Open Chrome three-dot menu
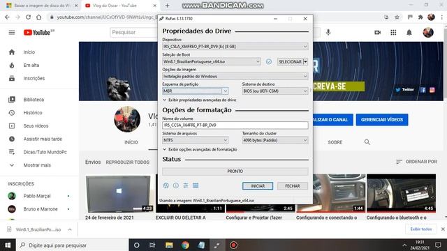 [x=441, y=17]
